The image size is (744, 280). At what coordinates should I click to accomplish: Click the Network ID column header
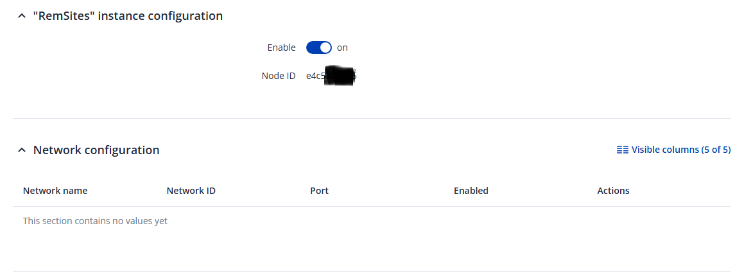(x=191, y=191)
